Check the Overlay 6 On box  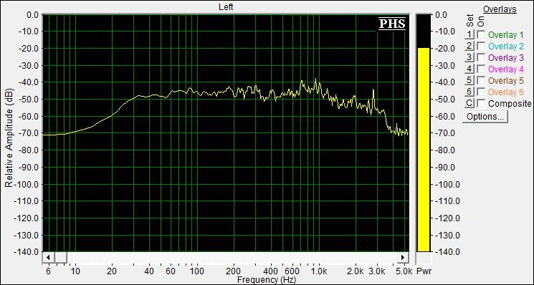coord(481,92)
